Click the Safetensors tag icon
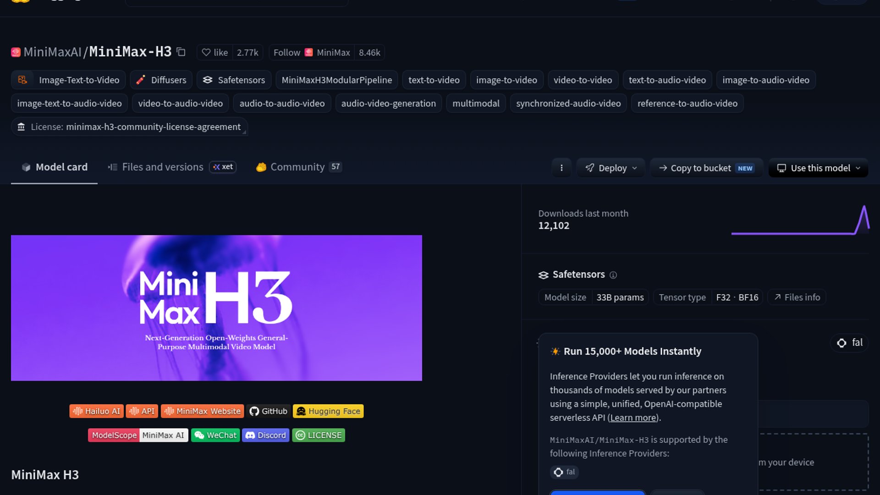The height and width of the screenshot is (495, 880). [208, 80]
